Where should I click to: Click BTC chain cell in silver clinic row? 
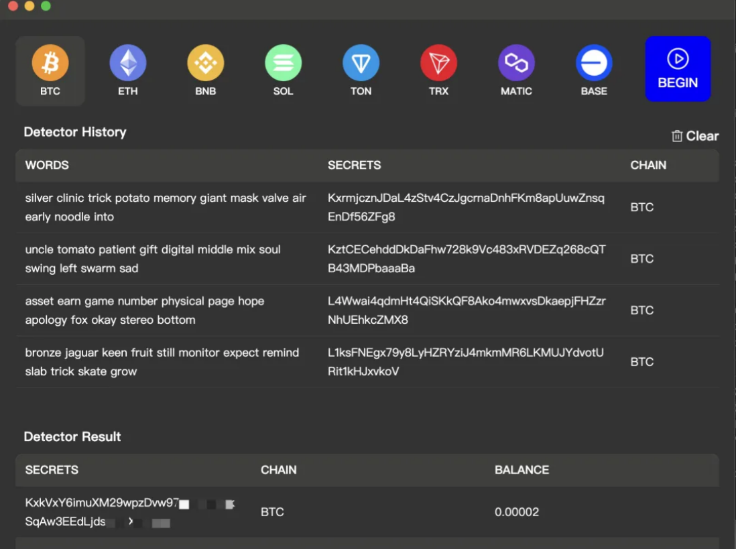641,207
